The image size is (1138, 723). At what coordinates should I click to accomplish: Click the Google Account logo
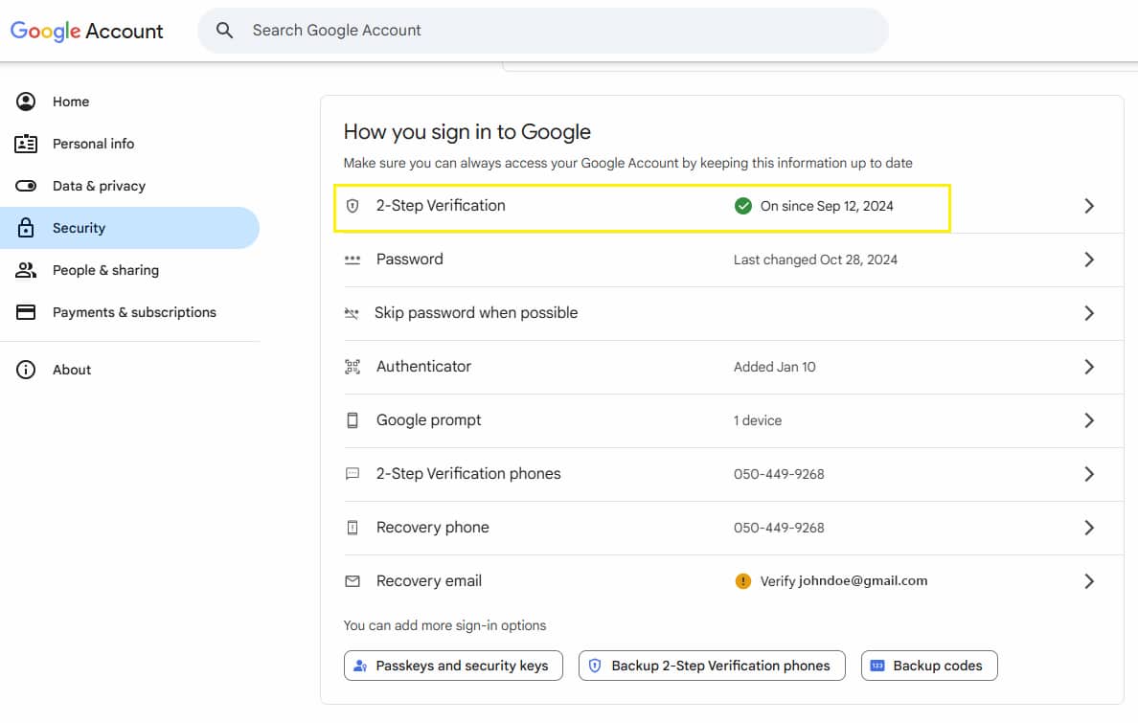point(86,31)
